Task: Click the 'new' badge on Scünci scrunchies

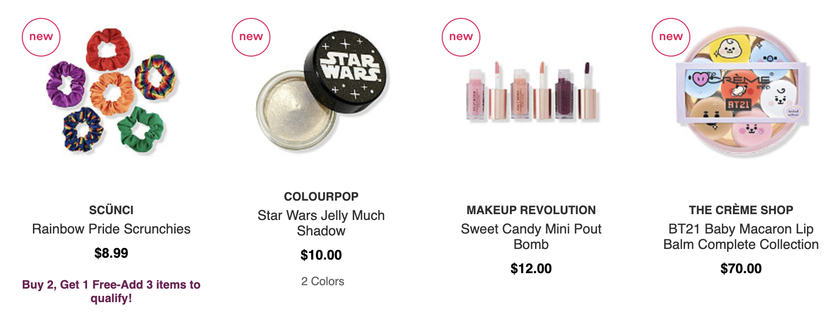Action: coord(41,37)
